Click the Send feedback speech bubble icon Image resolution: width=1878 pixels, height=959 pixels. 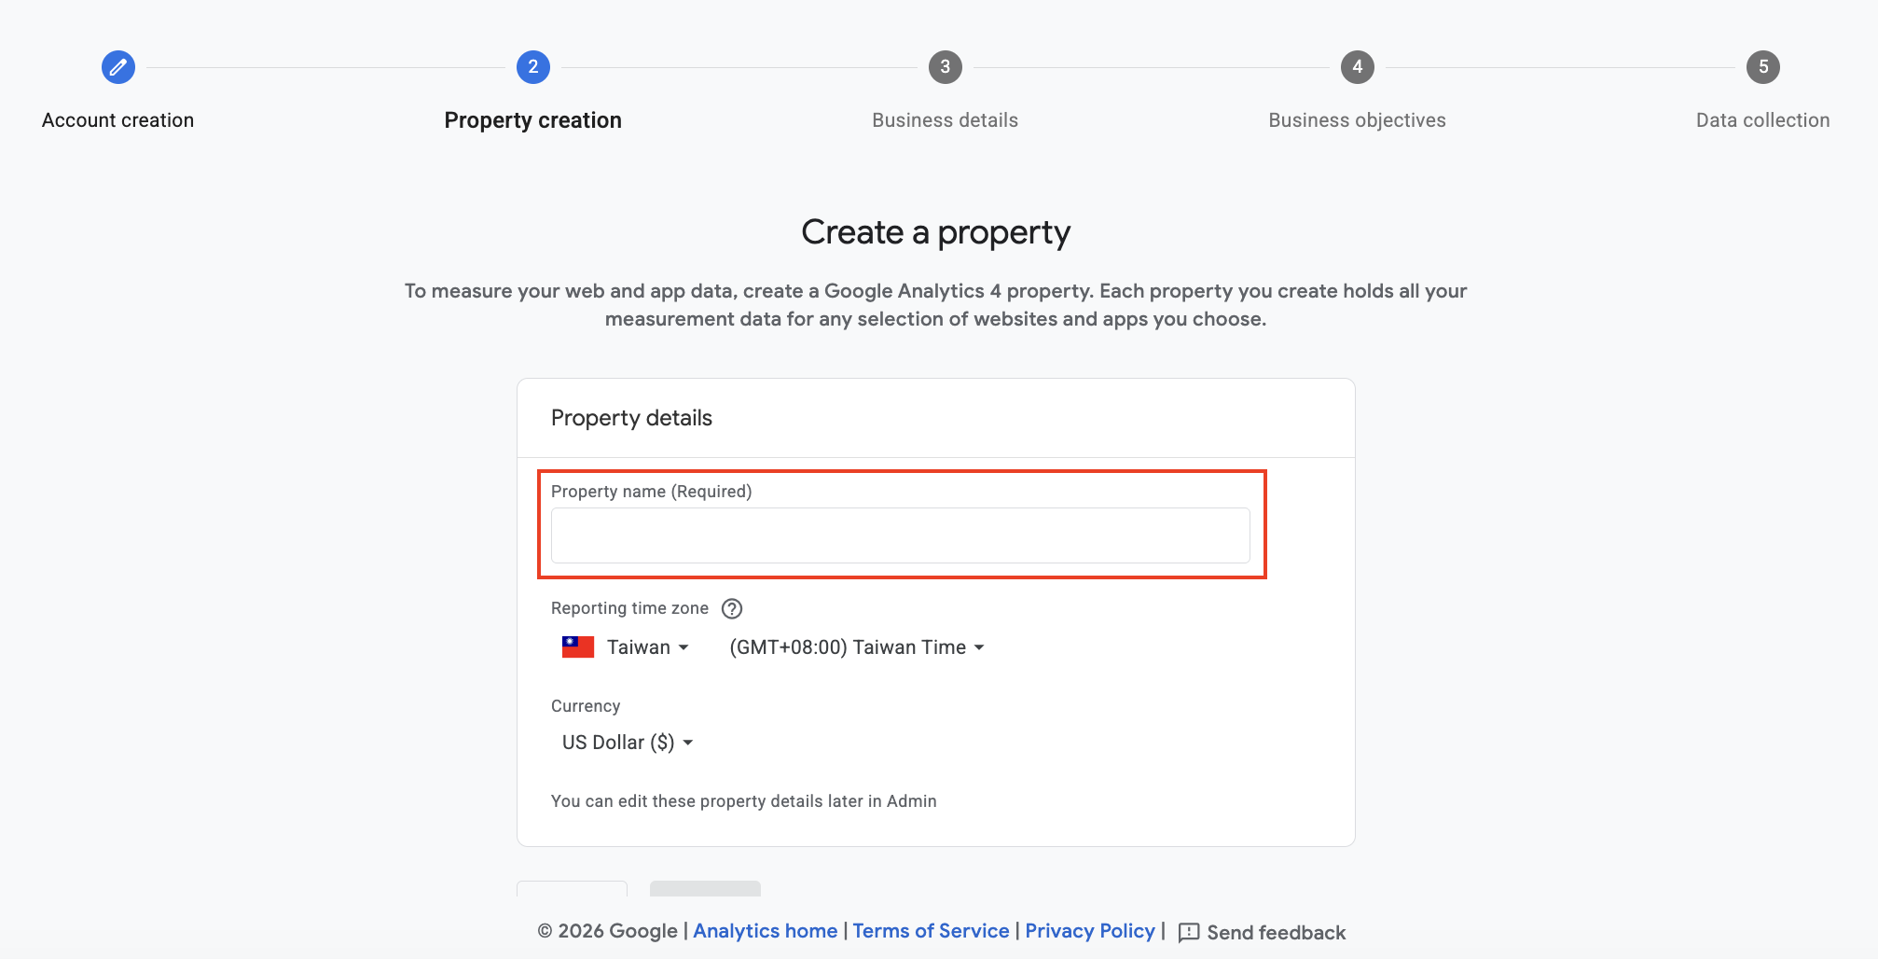pyautogui.click(x=1189, y=933)
